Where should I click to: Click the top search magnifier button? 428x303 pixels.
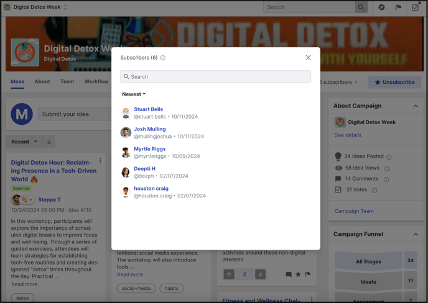(x=361, y=7)
